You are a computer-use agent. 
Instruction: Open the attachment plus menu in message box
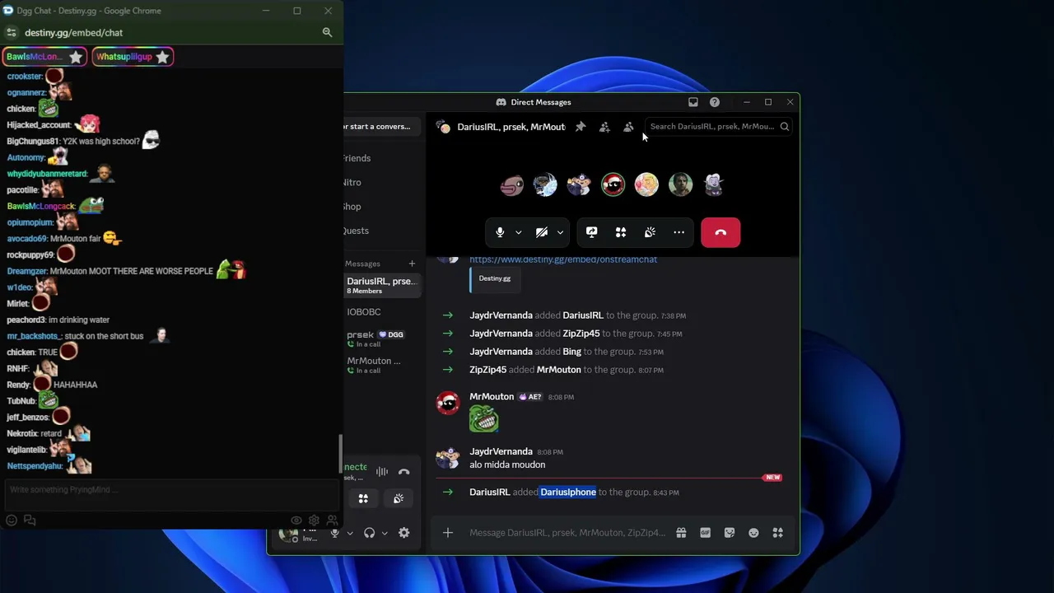448,533
